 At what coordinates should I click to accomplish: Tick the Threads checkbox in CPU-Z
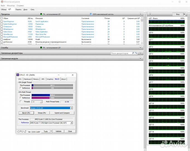[21, 102]
